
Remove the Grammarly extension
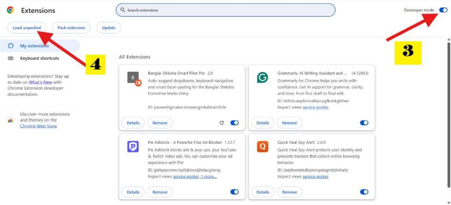point(289,123)
